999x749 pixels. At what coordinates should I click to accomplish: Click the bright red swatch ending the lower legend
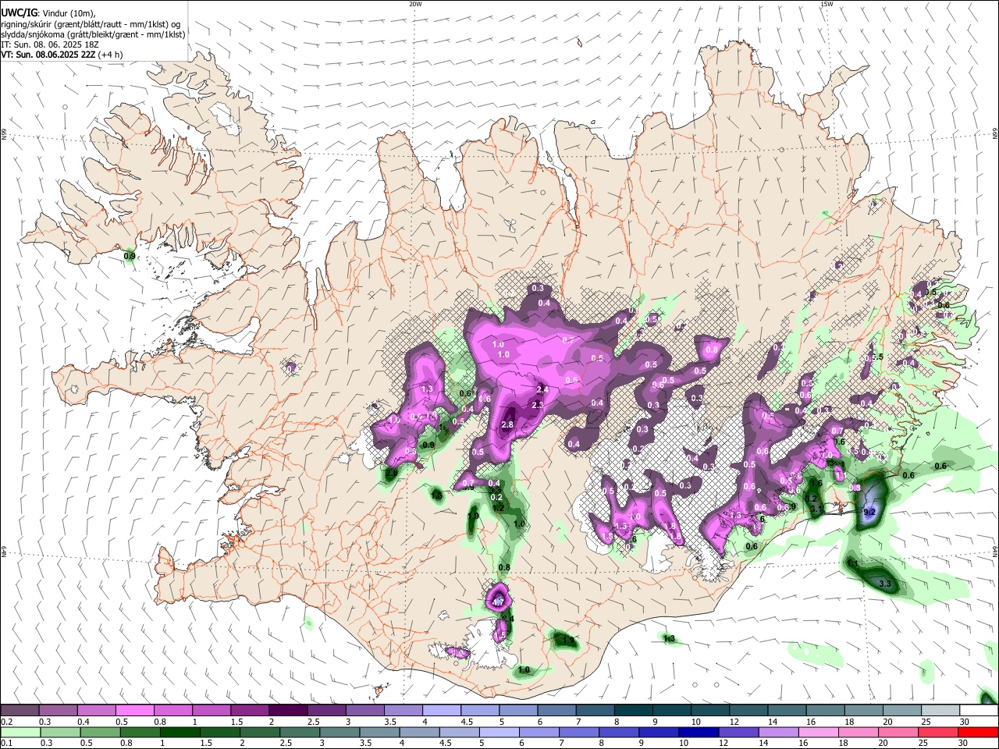979,733
